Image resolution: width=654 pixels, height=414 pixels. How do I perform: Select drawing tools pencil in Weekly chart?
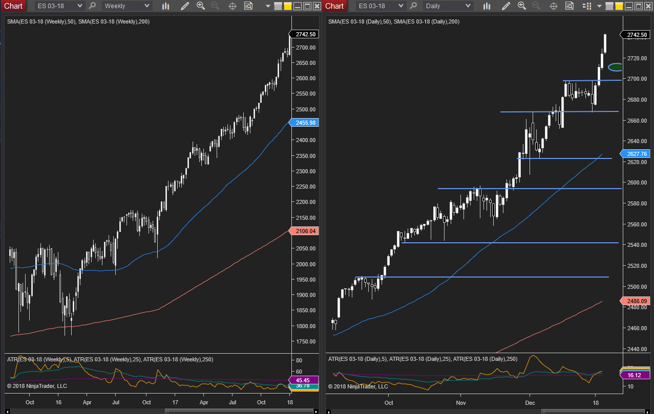coord(185,6)
